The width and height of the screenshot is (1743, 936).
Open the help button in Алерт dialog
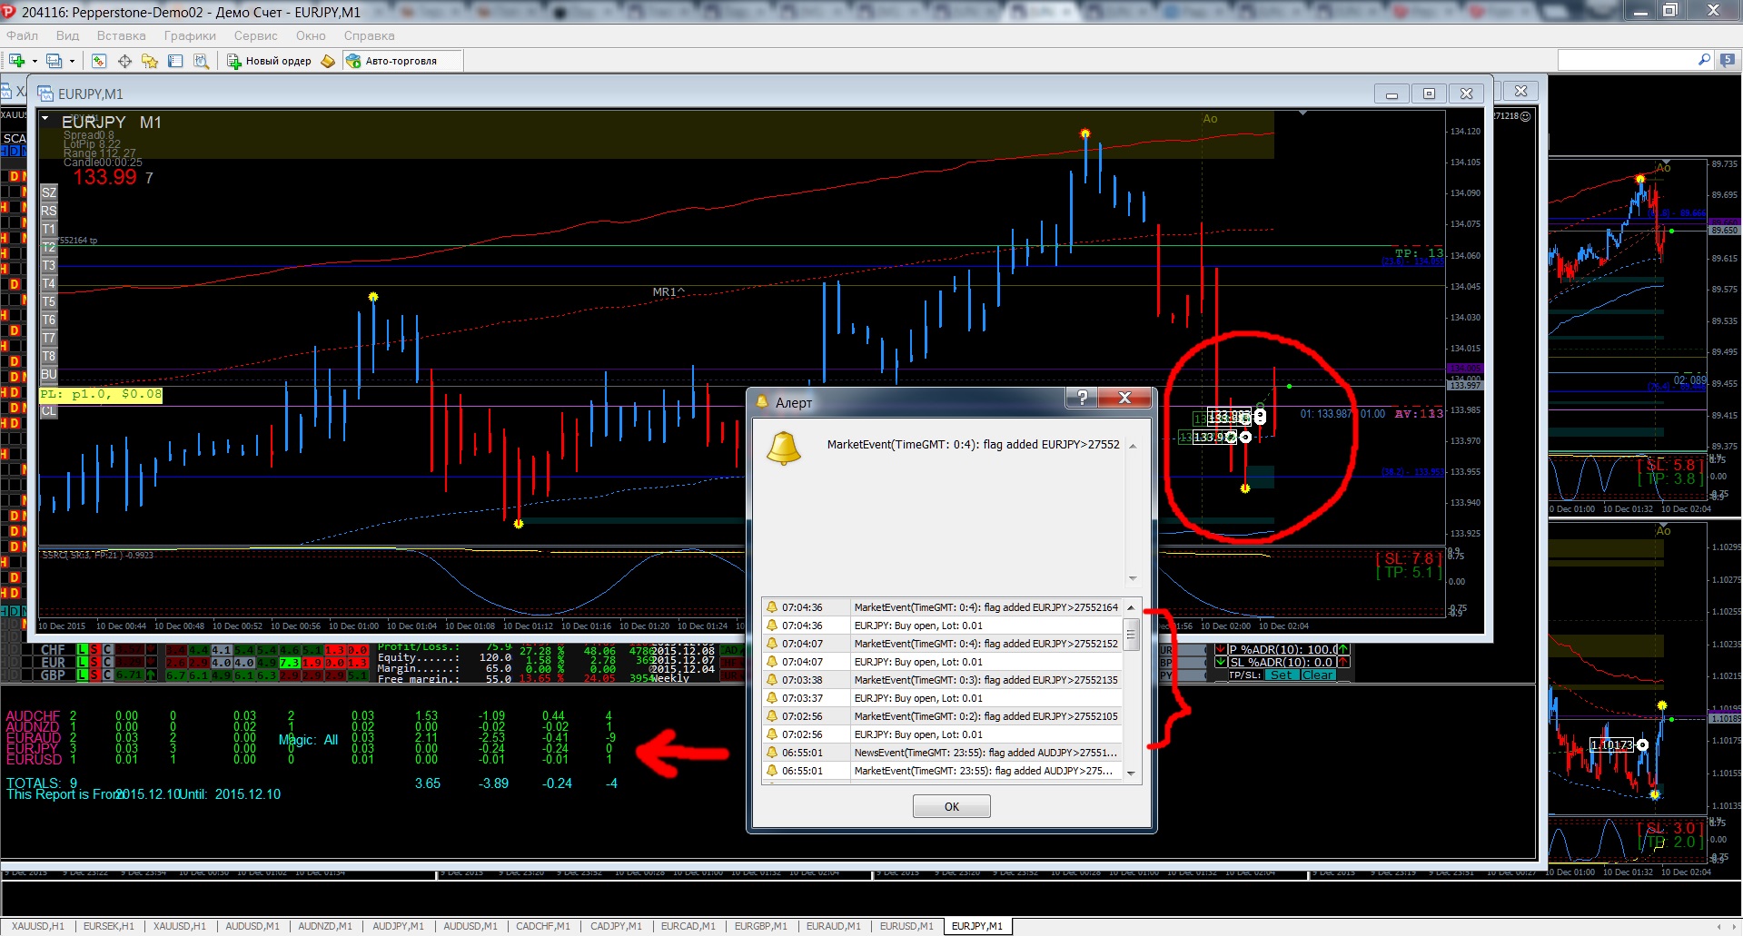[x=1081, y=398]
